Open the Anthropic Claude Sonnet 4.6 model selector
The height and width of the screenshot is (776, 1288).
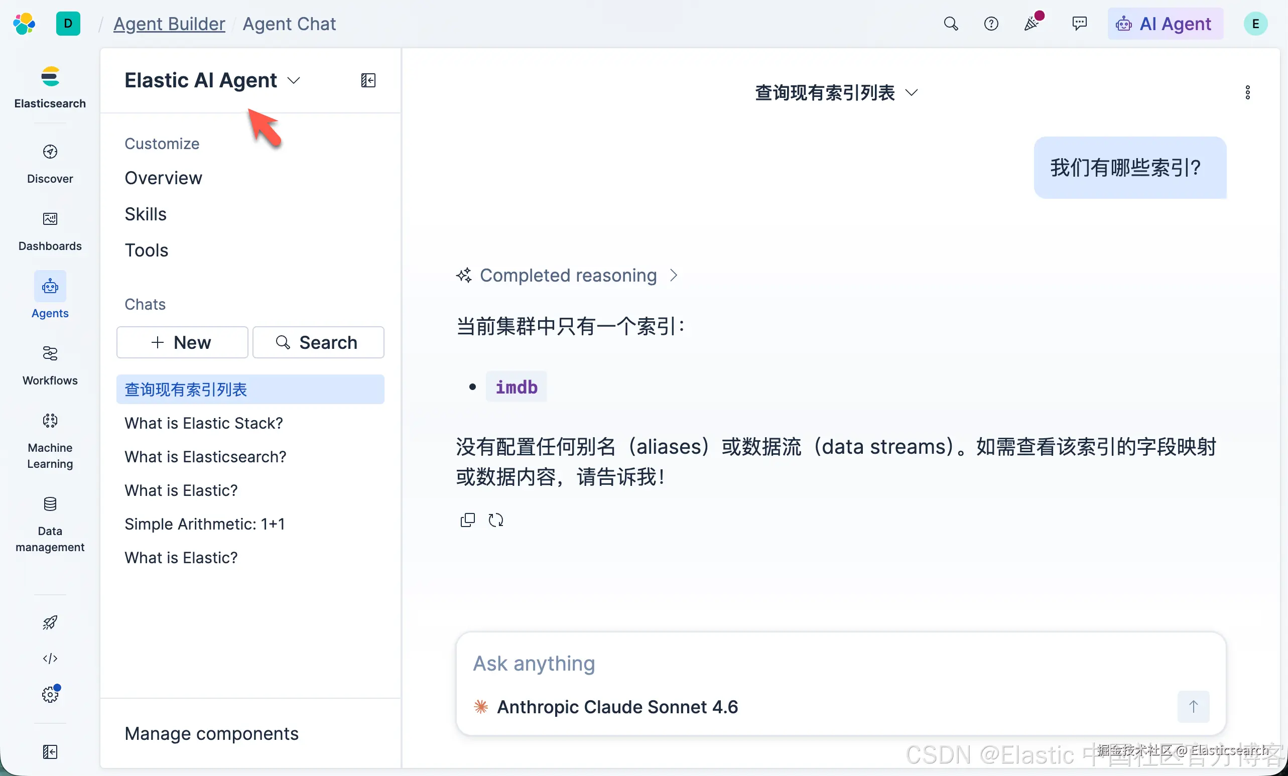coord(606,707)
